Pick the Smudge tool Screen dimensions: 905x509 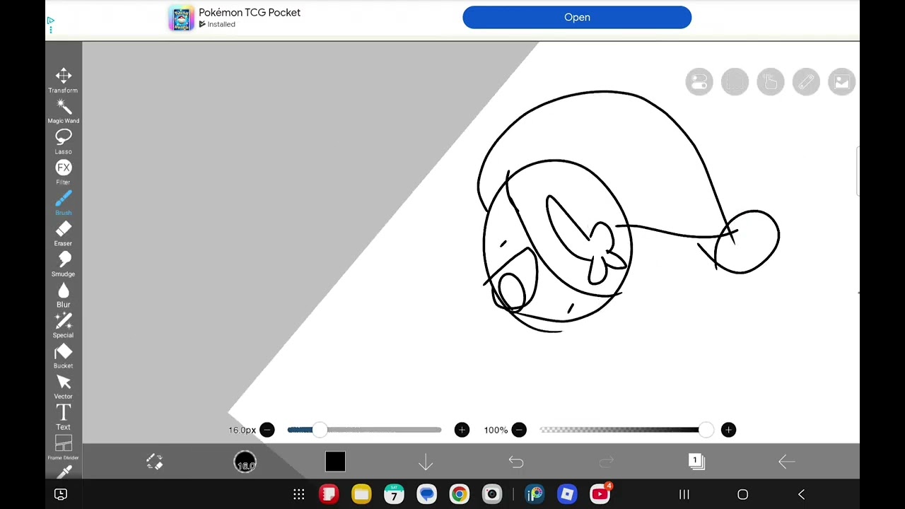pos(63,264)
